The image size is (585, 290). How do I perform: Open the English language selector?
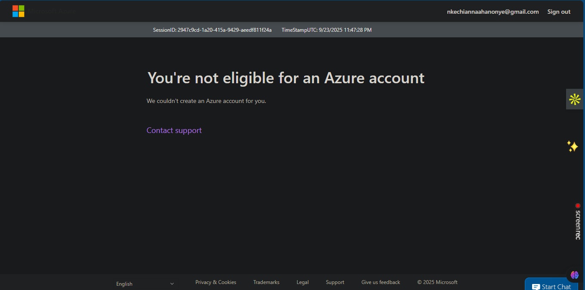pos(124,284)
